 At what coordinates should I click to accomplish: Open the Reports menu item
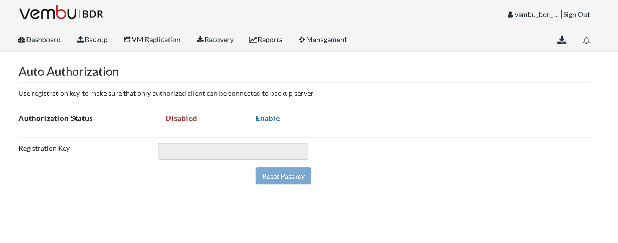click(x=270, y=40)
